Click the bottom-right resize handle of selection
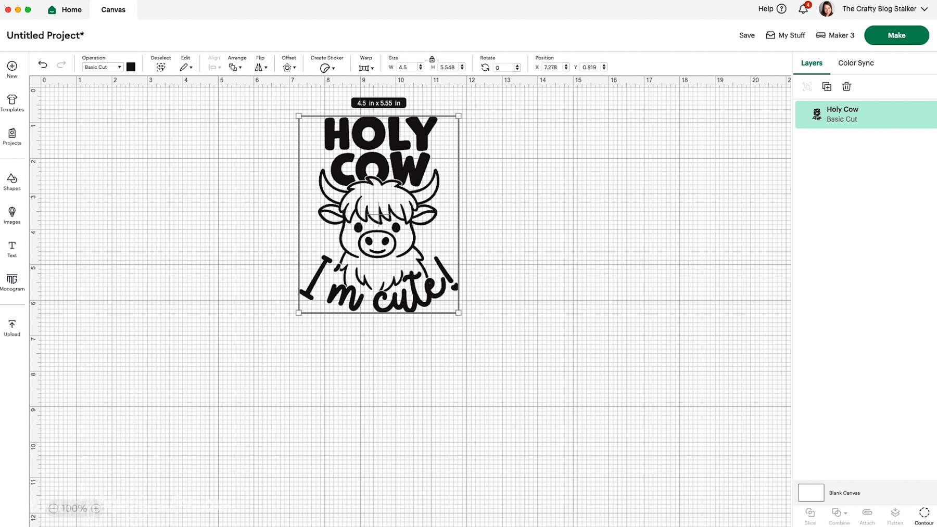This screenshot has height=527, width=937. 459,313
